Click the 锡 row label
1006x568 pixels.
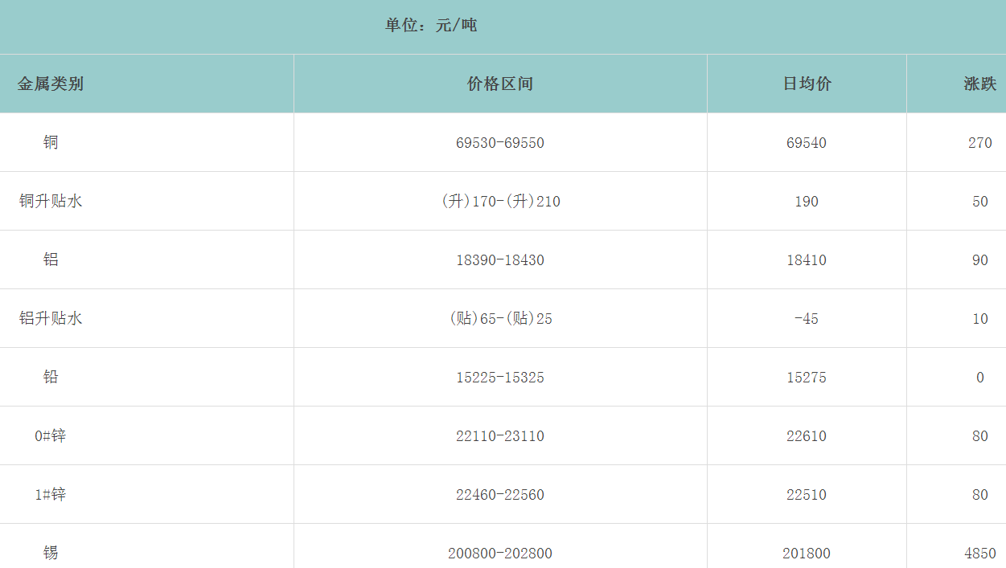(x=51, y=553)
